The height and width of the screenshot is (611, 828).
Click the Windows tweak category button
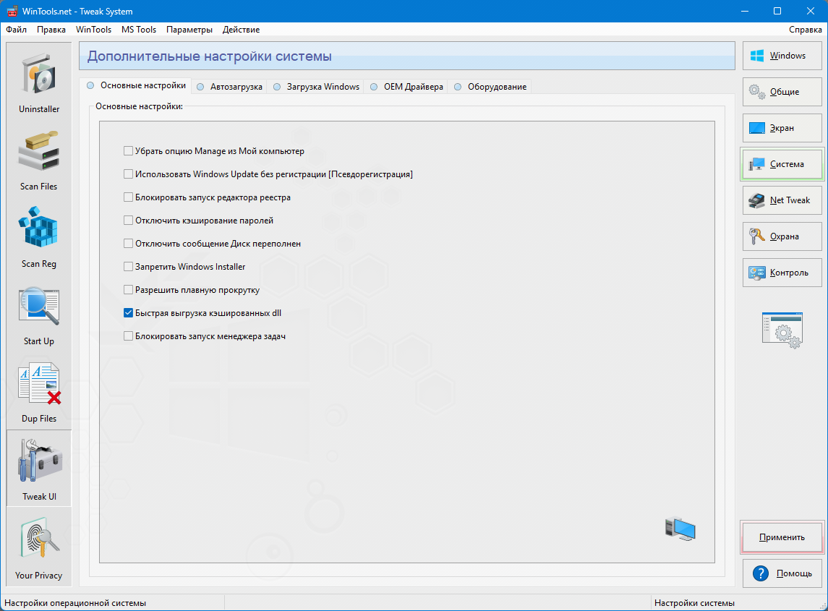pos(782,56)
